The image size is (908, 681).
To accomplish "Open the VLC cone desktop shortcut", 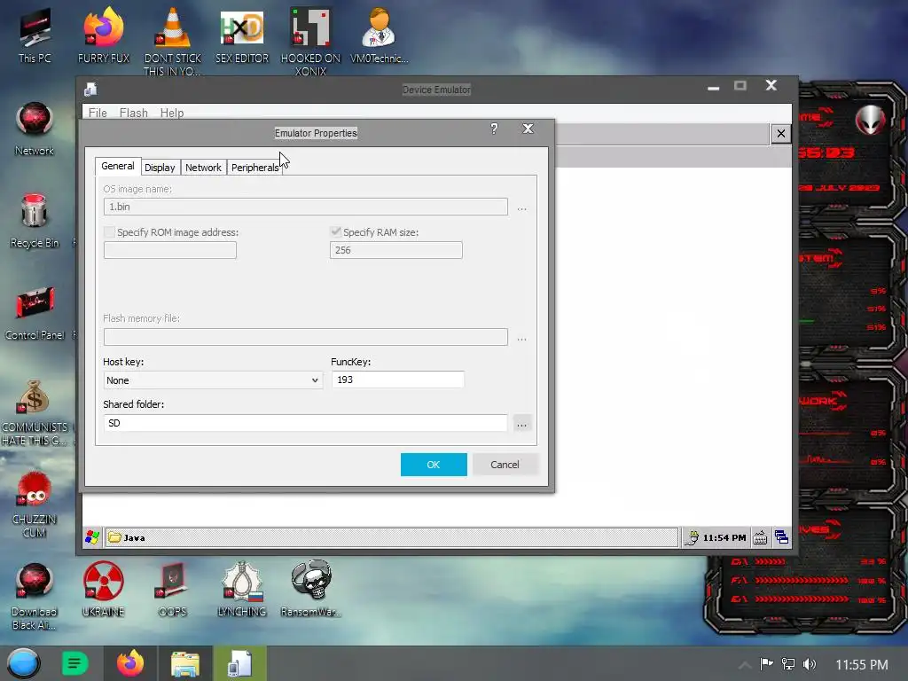I will (172, 41).
